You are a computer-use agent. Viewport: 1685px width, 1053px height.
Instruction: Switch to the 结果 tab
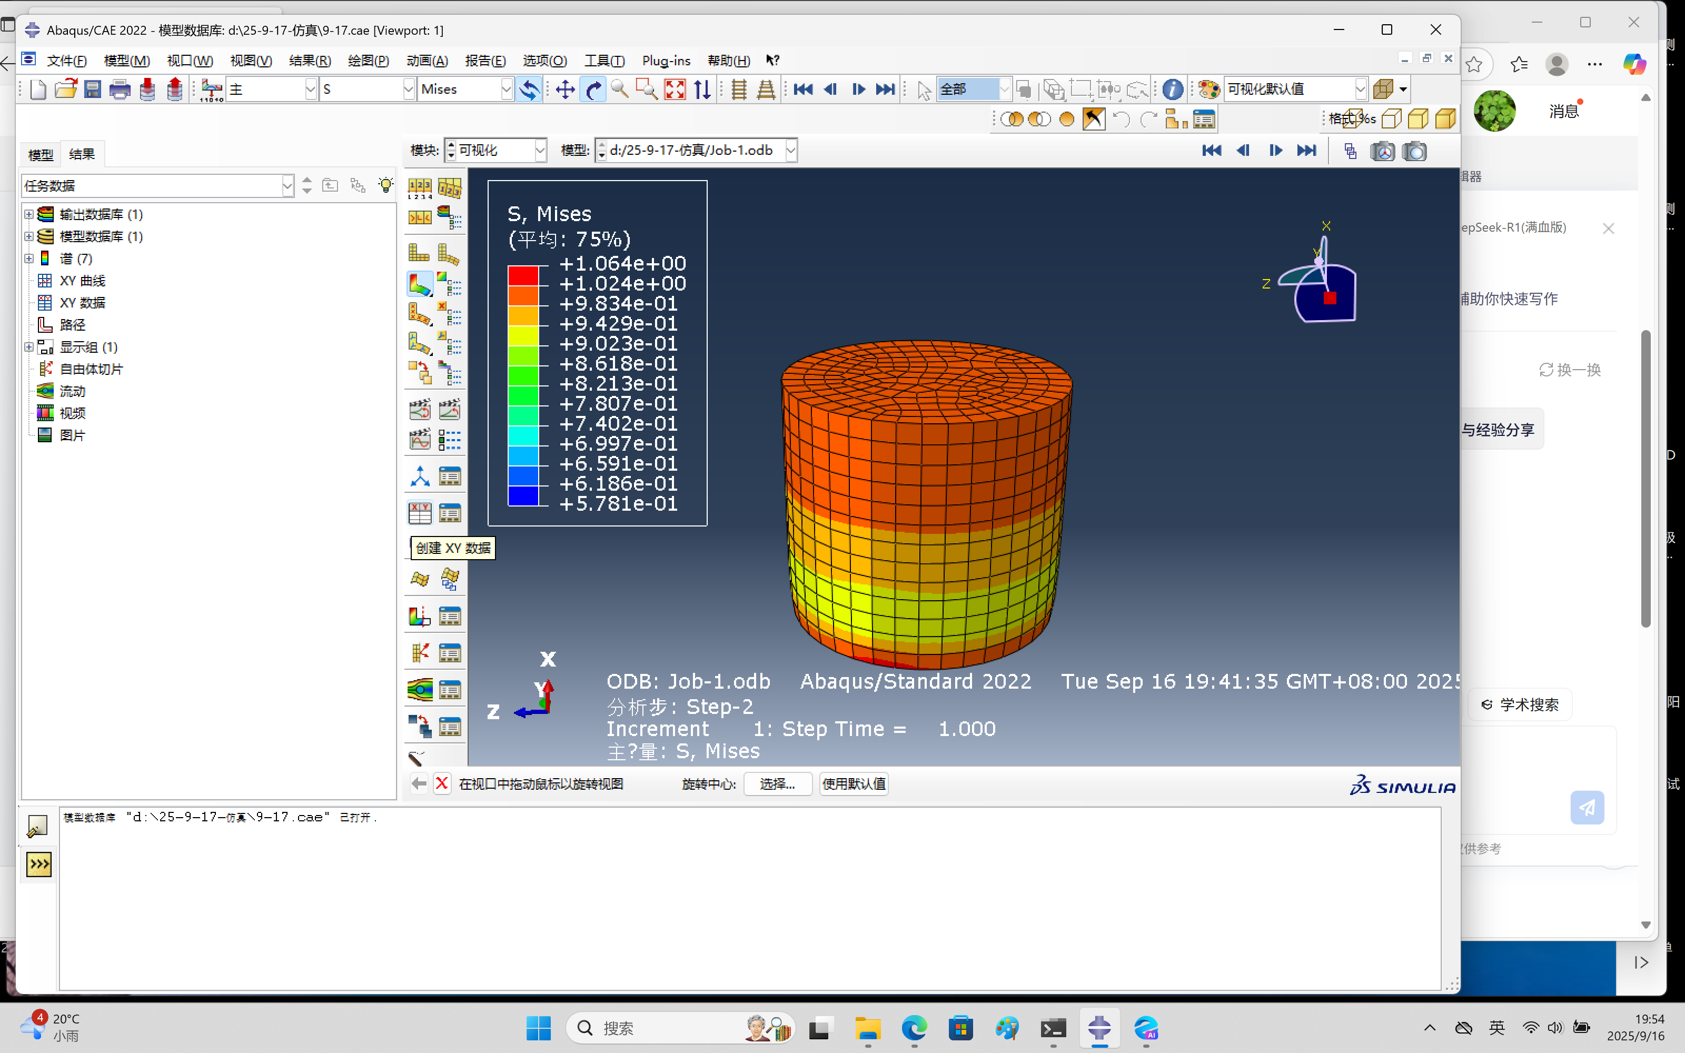[82, 154]
